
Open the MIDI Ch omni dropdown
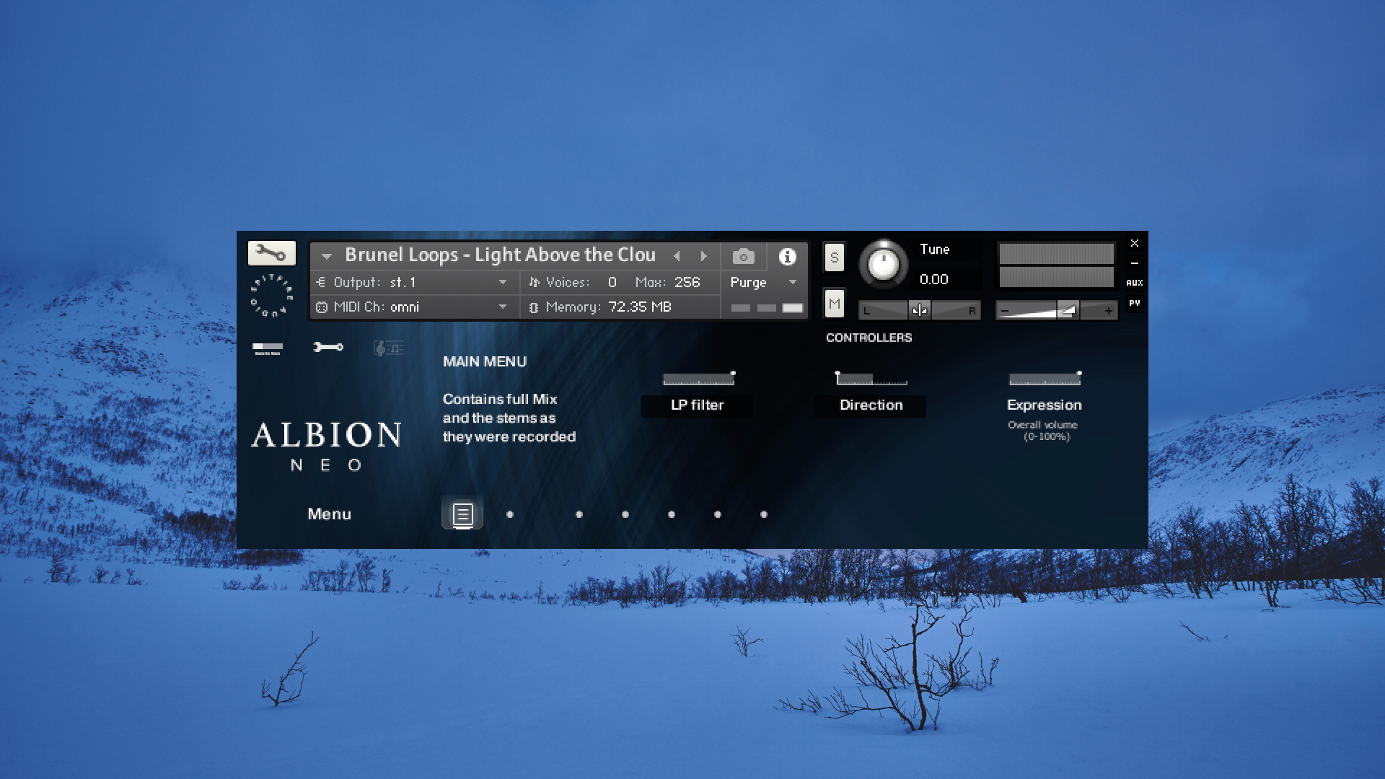[x=415, y=307]
